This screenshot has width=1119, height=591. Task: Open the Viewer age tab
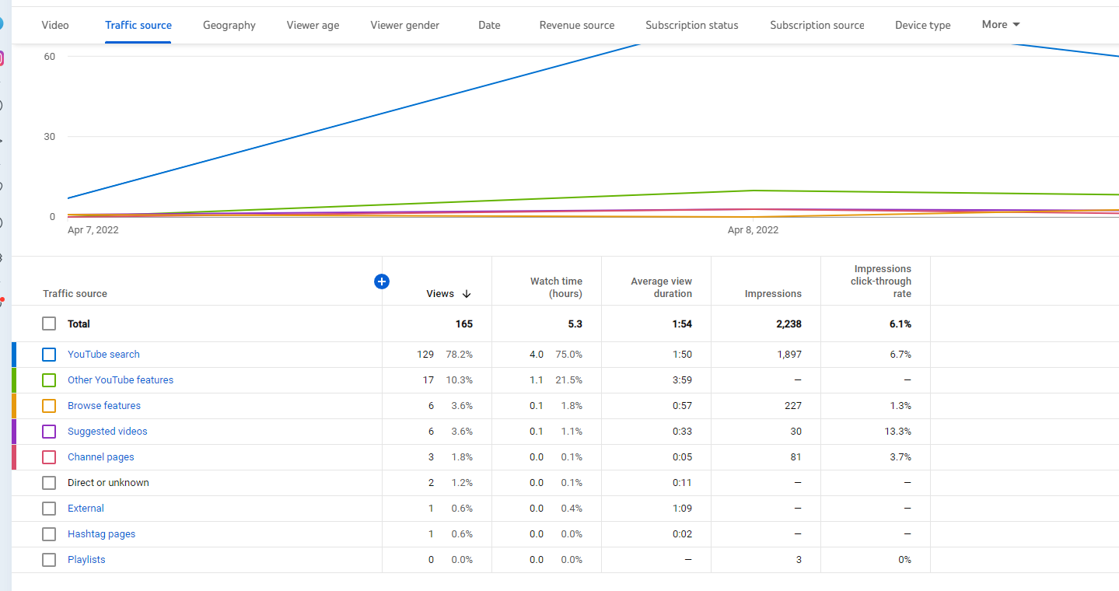pyautogui.click(x=313, y=25)
